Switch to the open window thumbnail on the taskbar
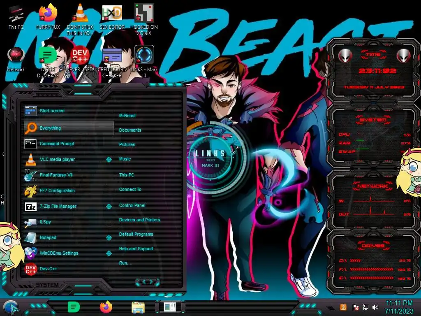The height and width of the screenshot is (316, 421). click(170, 307)
